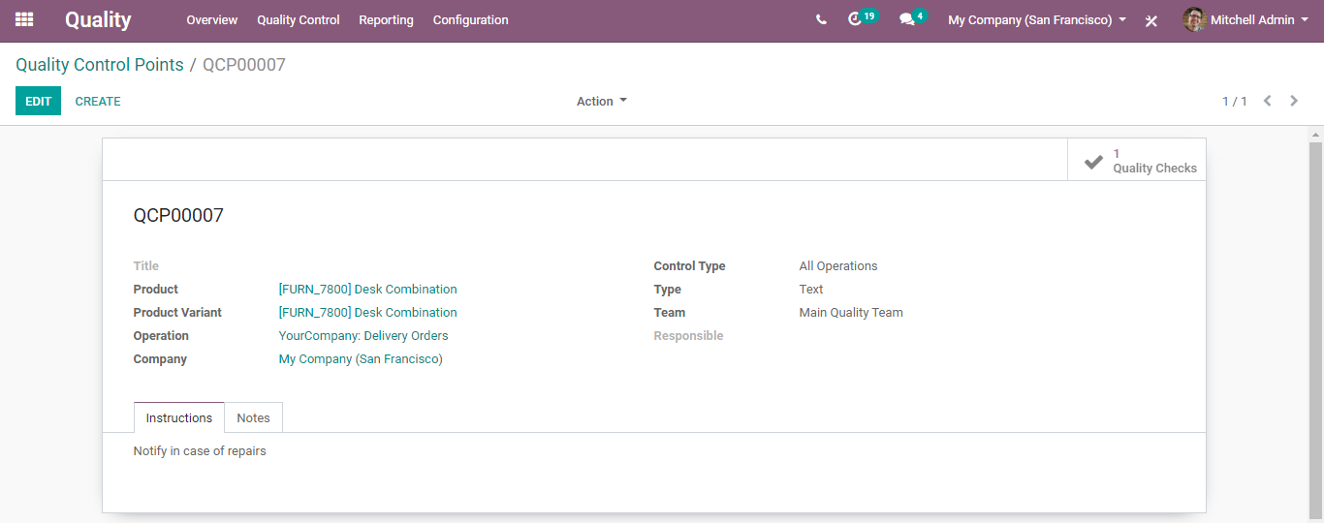Click the 'Text' type value

coord(811,289)
